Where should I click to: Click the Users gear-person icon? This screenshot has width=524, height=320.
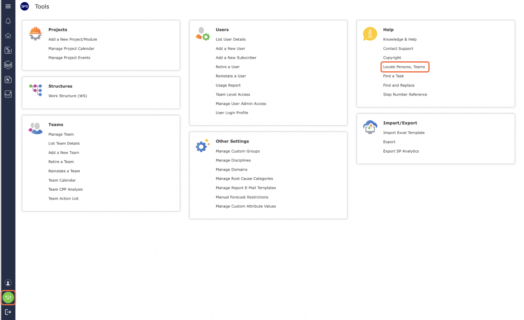pos(202,34)
